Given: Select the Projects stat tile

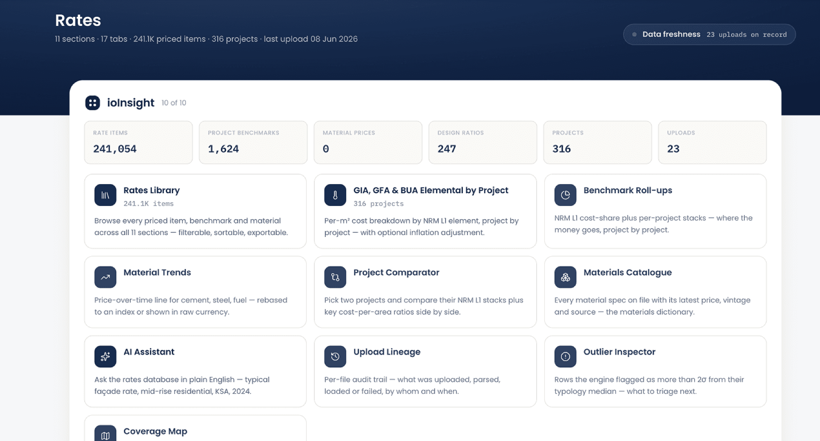Looking at the screenshot, I should (x=598, y=142).
